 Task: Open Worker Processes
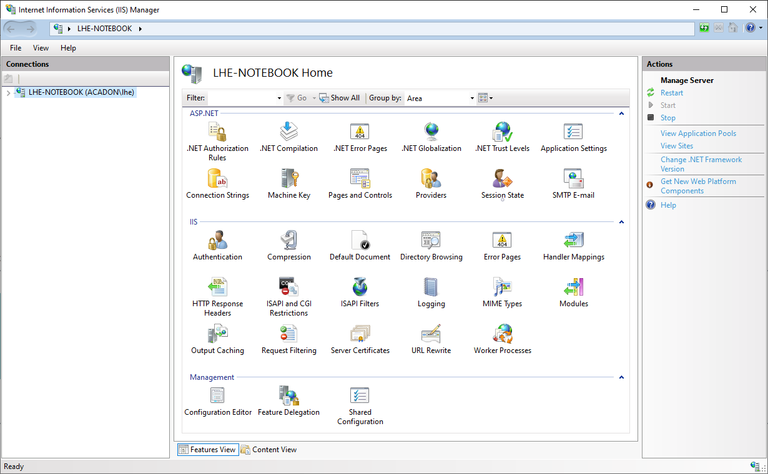pos(502,334)
